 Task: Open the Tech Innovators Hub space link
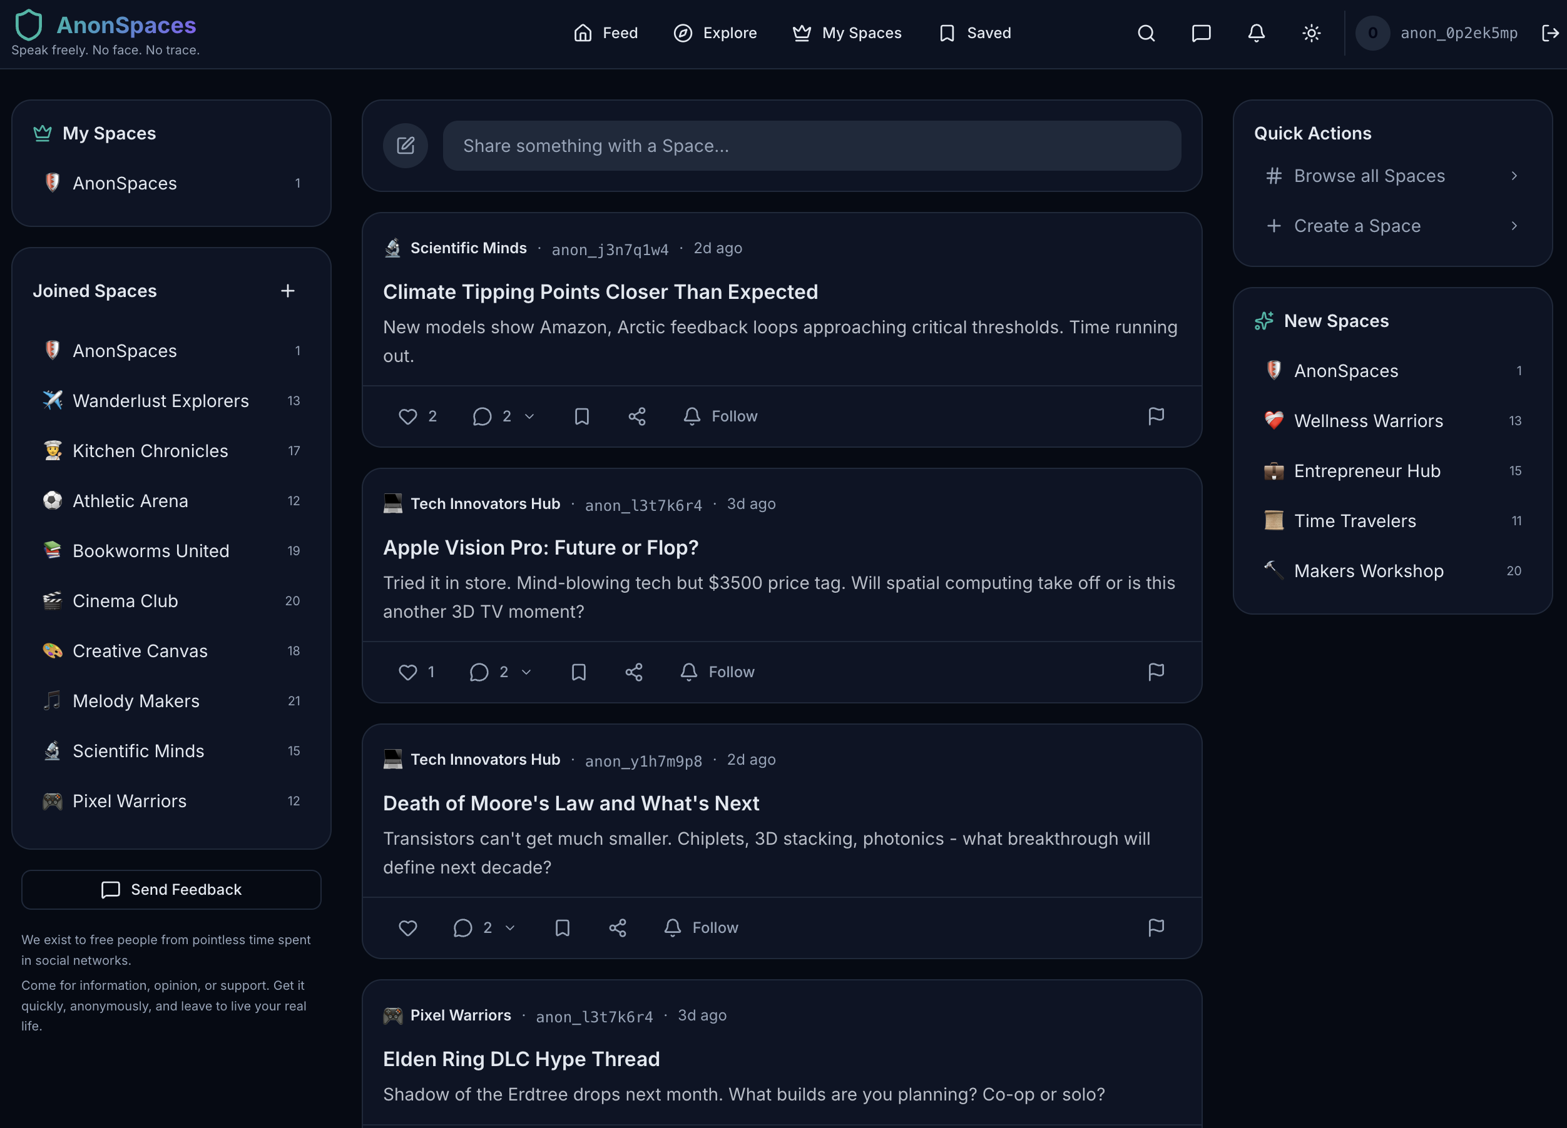486,503
